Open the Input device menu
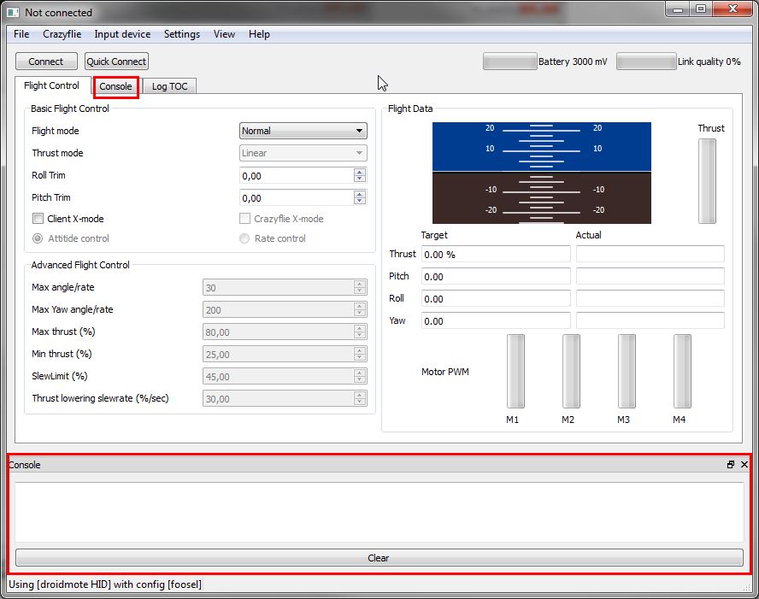 (x=122, y=34)
